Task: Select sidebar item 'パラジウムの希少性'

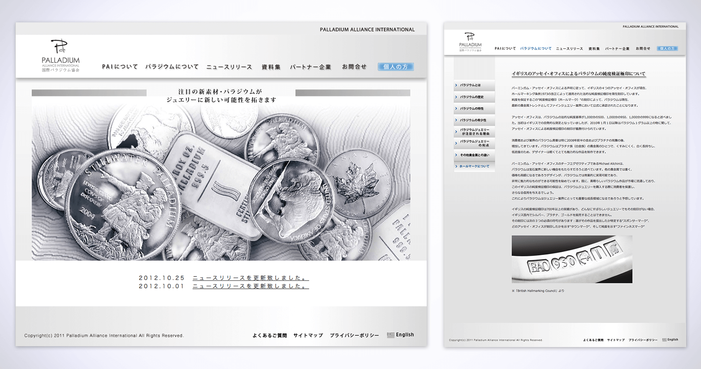Action: point(474,120)
